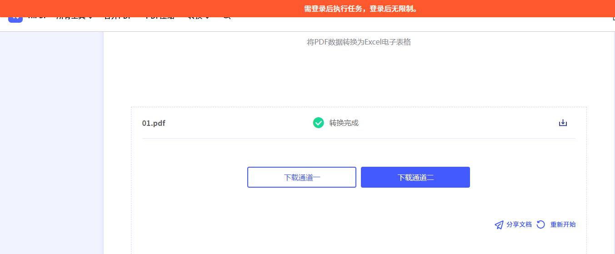Click the blue site logo icon
Viewport: 615px width, 254px height.
coord(15,20)
